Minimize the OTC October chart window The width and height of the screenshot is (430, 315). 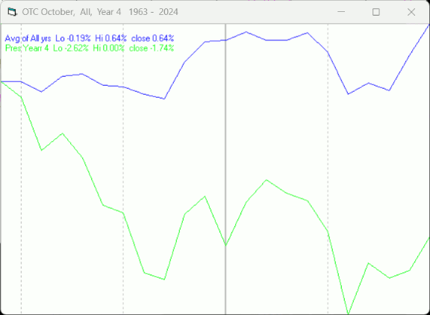click(x=341, y=12)
